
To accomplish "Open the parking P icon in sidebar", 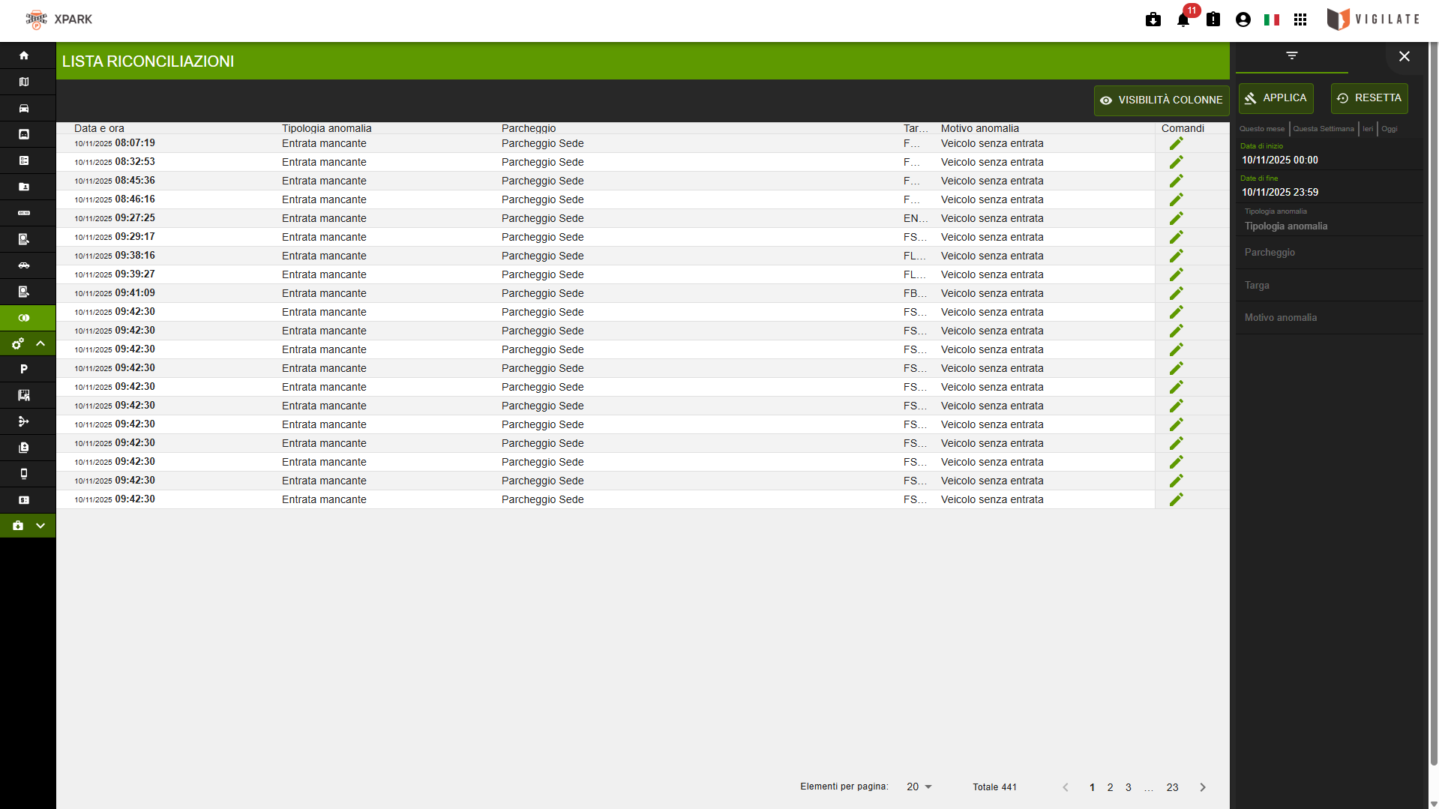I will [x=24, y=369].
